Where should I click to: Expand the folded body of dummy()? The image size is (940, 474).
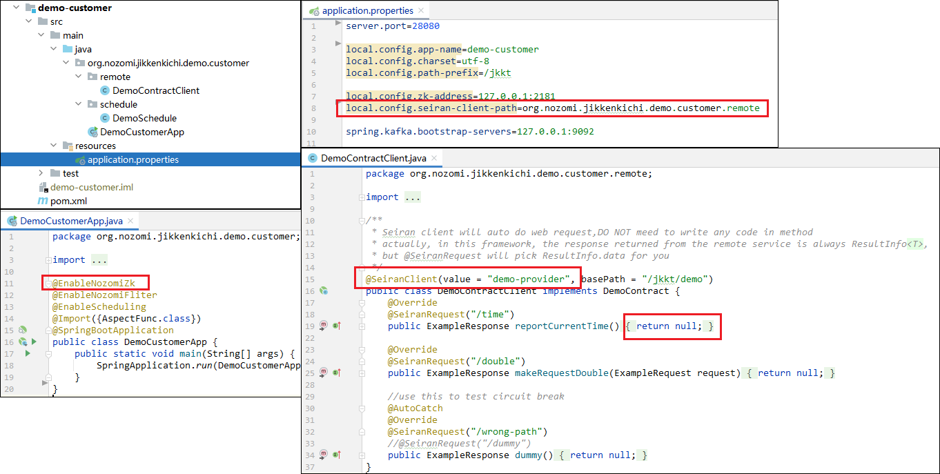point(603,455)
